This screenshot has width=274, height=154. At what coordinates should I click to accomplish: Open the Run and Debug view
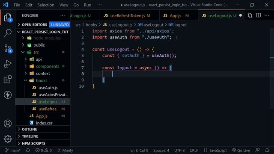point(8,64)
